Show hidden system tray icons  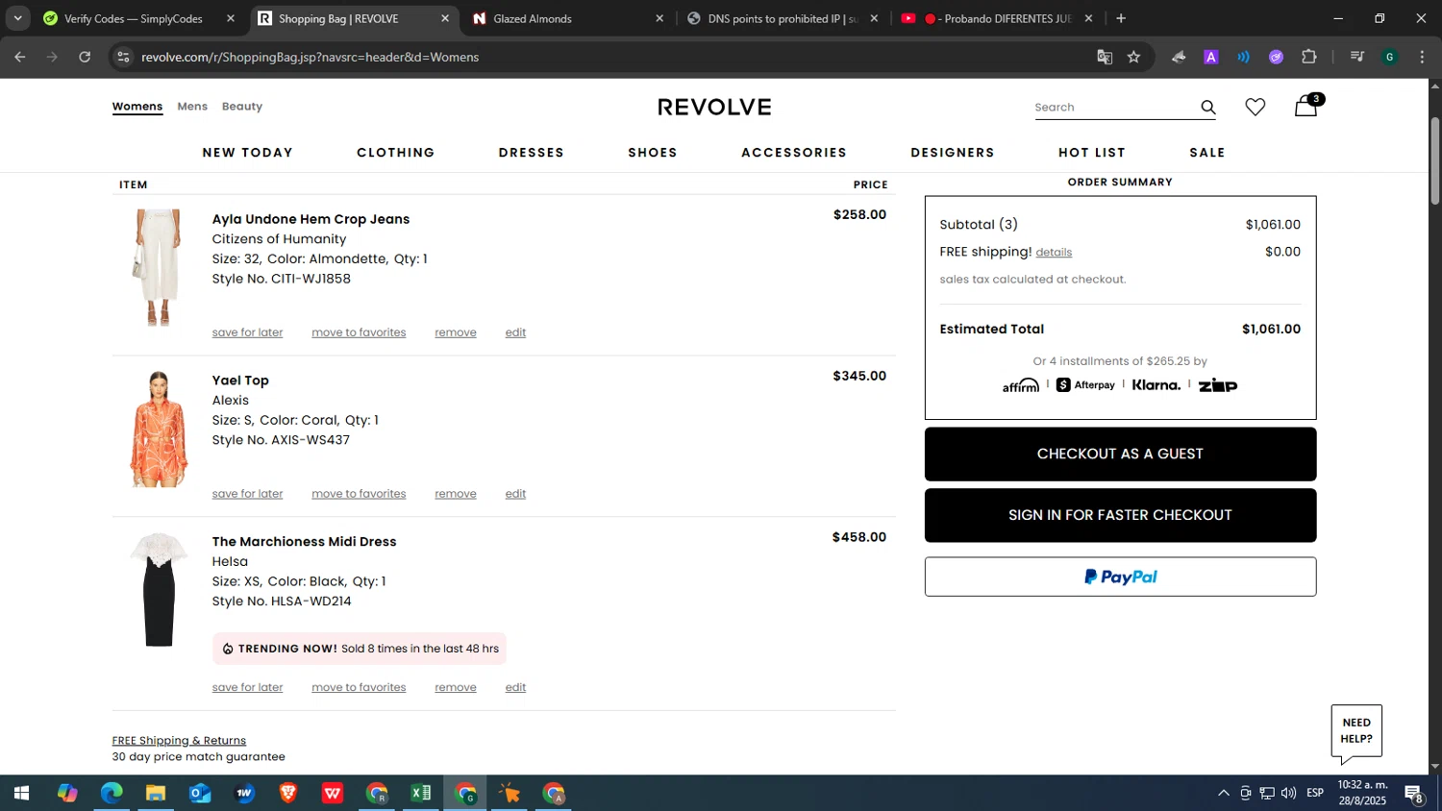(1223, 793)
